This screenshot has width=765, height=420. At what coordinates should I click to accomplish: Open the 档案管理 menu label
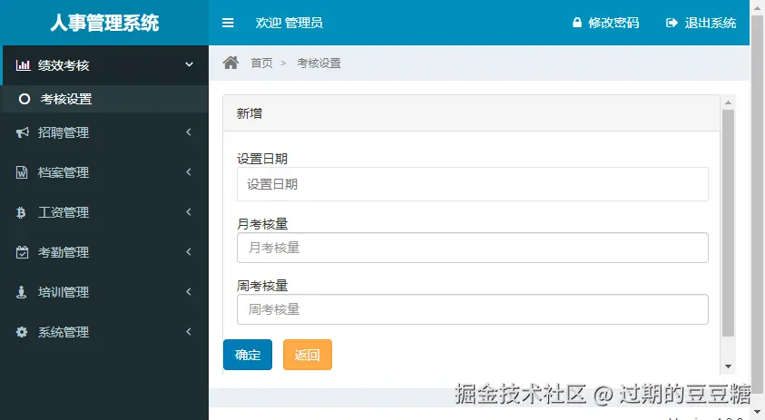point(64,172)
